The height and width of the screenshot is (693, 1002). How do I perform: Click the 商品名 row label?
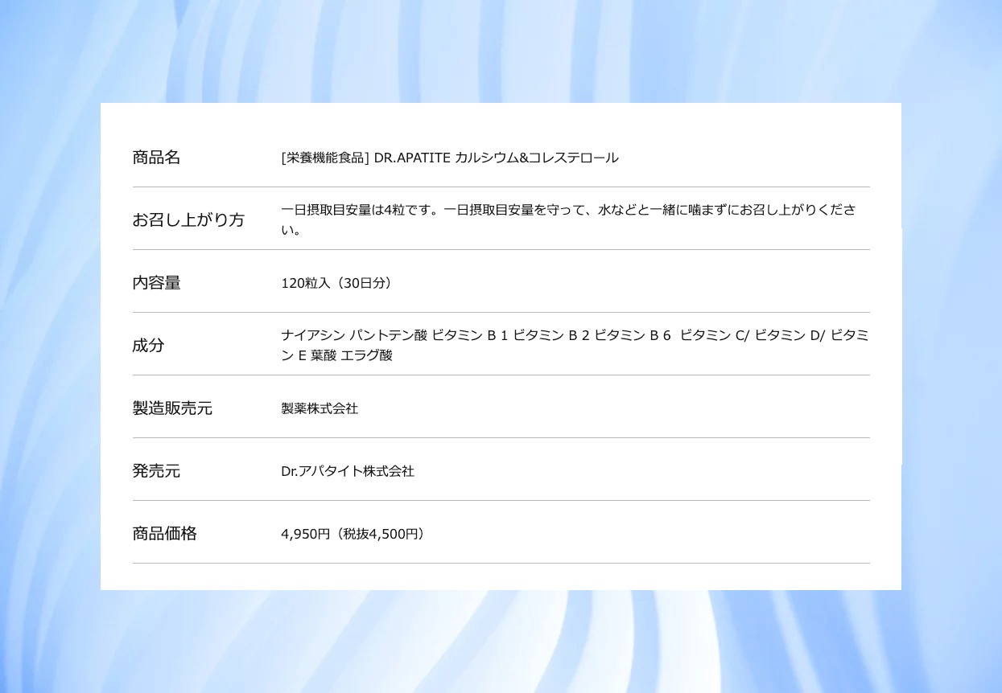[x=156, y=158]
